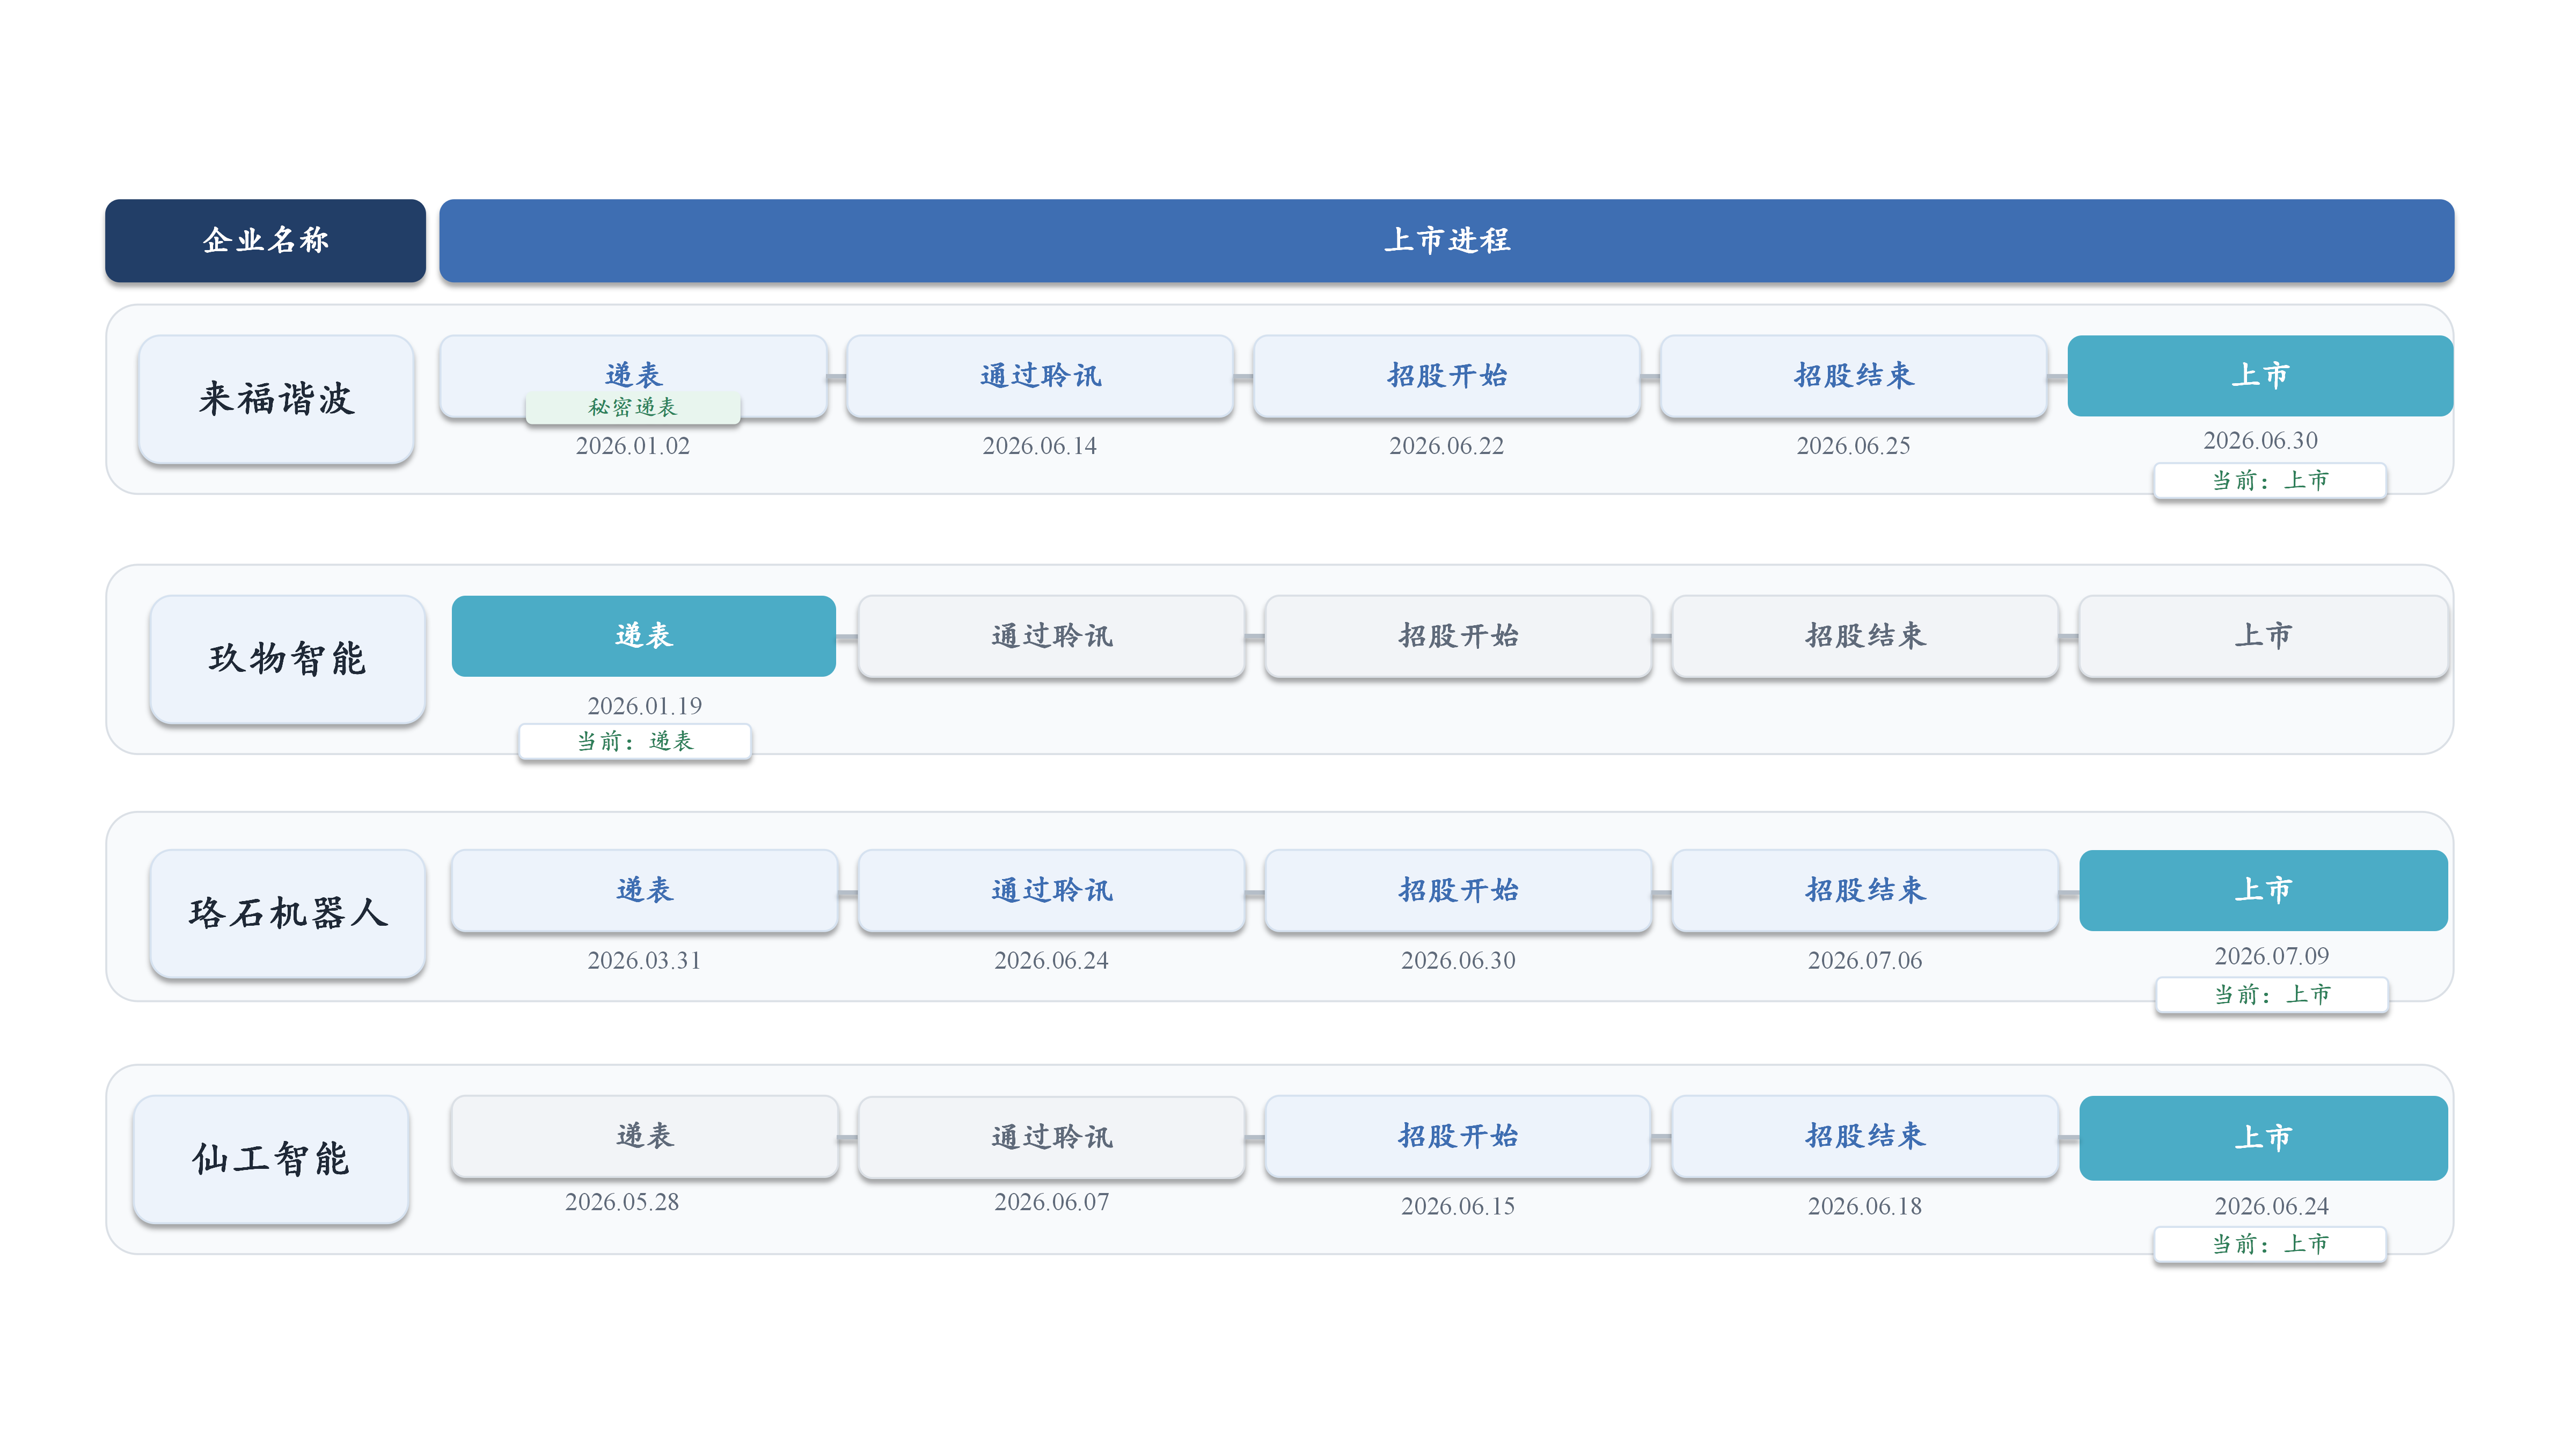This screenshot has width=2576, height=1449.
Task: Click date 2026.01.02
Action: point(633,446)
